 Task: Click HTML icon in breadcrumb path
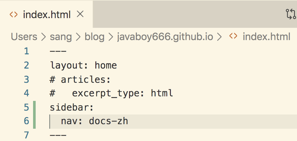pos(233,36)
